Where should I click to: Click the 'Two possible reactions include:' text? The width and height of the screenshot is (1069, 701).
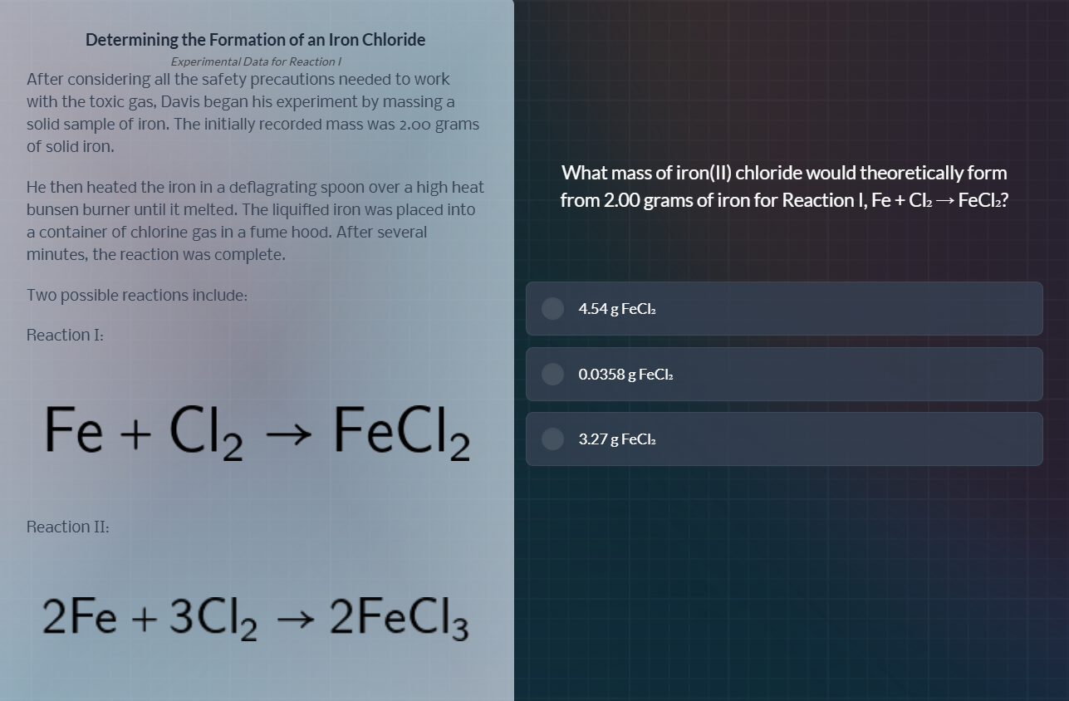(137, 296)
